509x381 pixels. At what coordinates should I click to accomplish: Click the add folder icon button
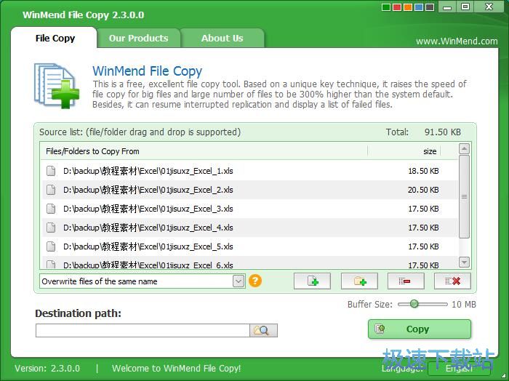point(359,281)
